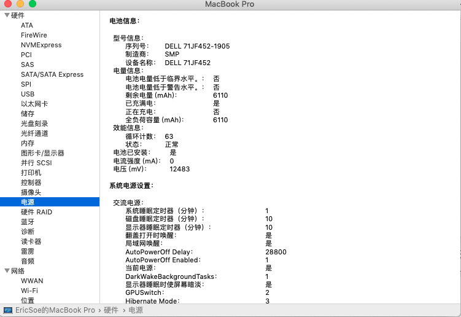461x317 pixels.
Task: Open 诊断 entry
Action: [x=28, y=232]
